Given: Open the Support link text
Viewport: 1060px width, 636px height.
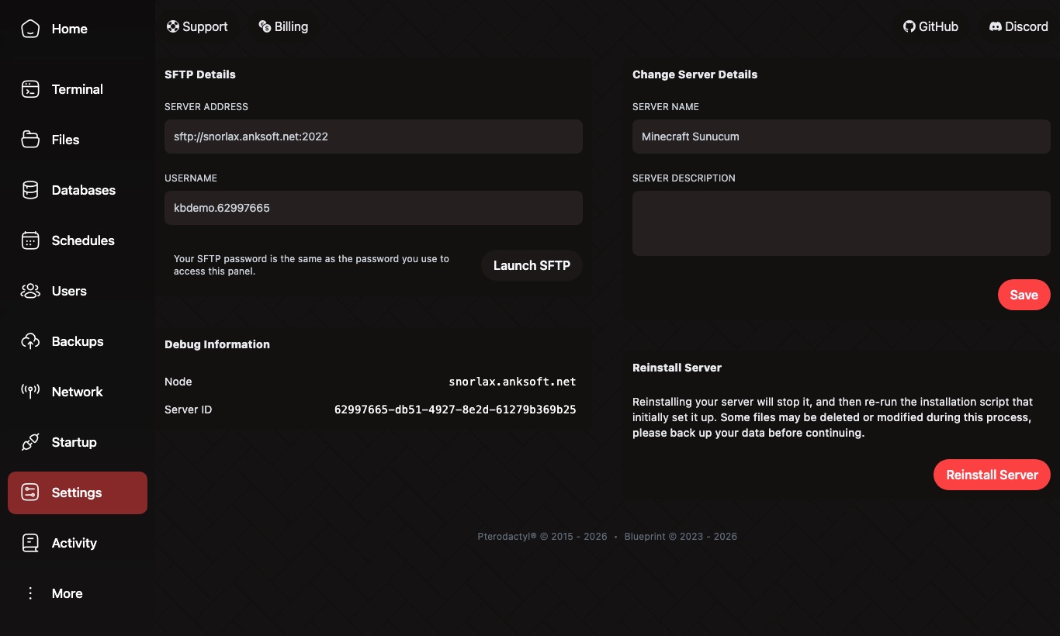Looking at the screenshot, I should pyautogui.click(x=205, y=26).
